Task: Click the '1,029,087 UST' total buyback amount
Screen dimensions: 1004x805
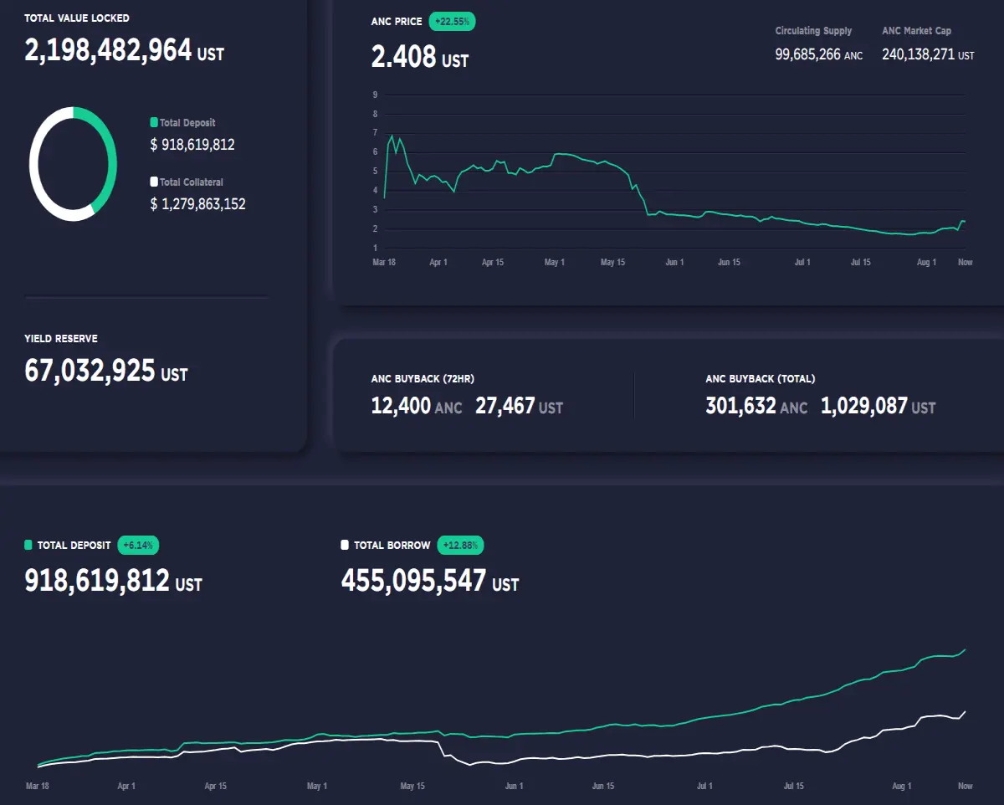Action: (878, 407)
